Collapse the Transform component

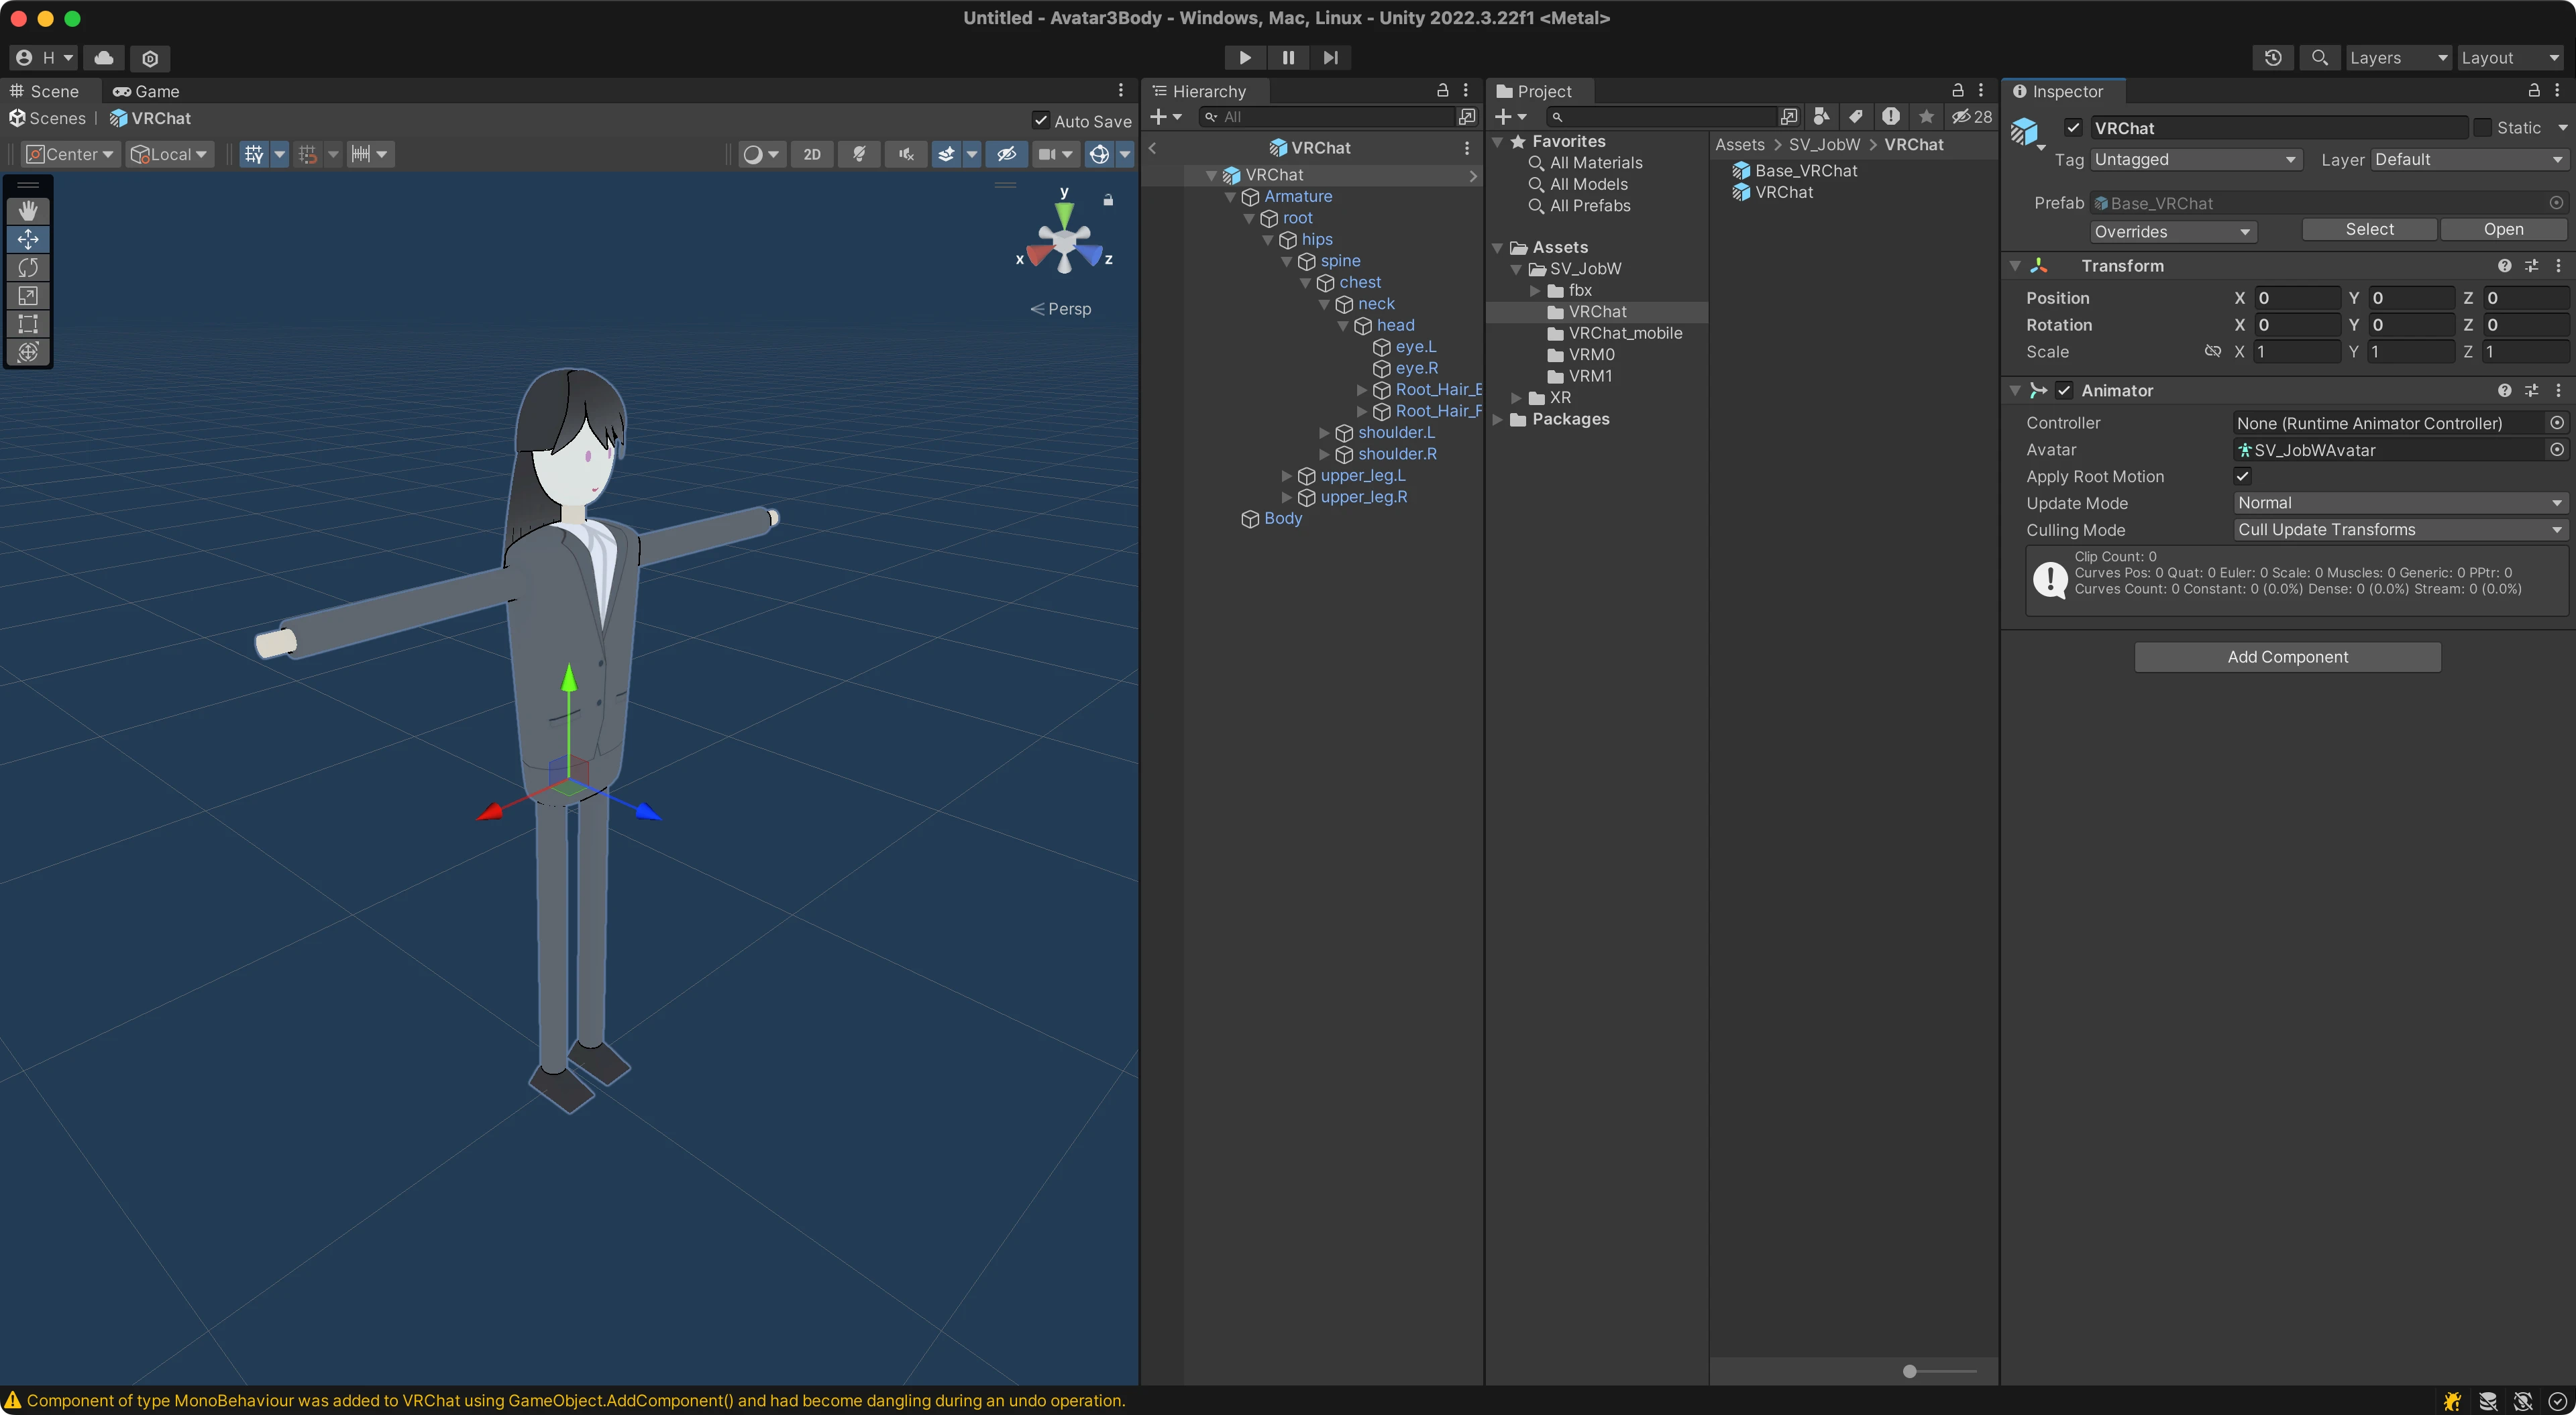point(2015,266)
